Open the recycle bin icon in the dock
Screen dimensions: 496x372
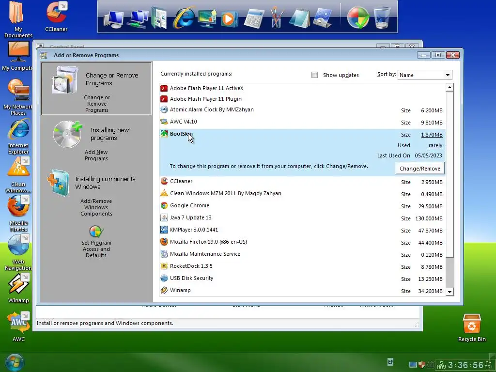pos(382,17)
